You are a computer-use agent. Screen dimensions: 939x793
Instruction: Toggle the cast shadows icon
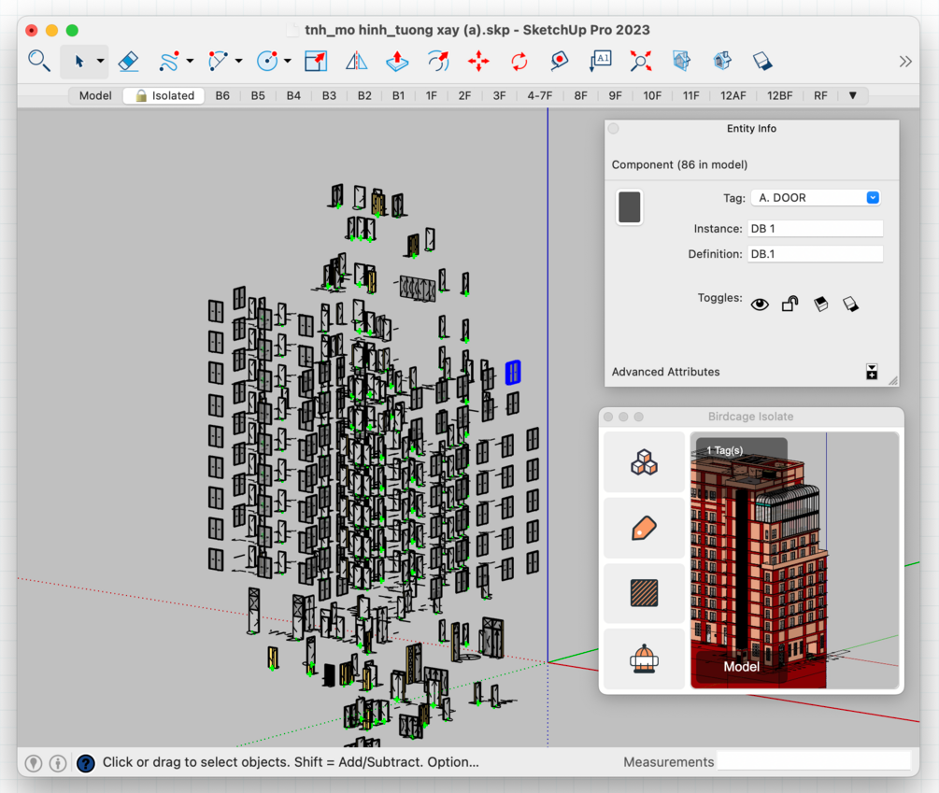point(820,304)
